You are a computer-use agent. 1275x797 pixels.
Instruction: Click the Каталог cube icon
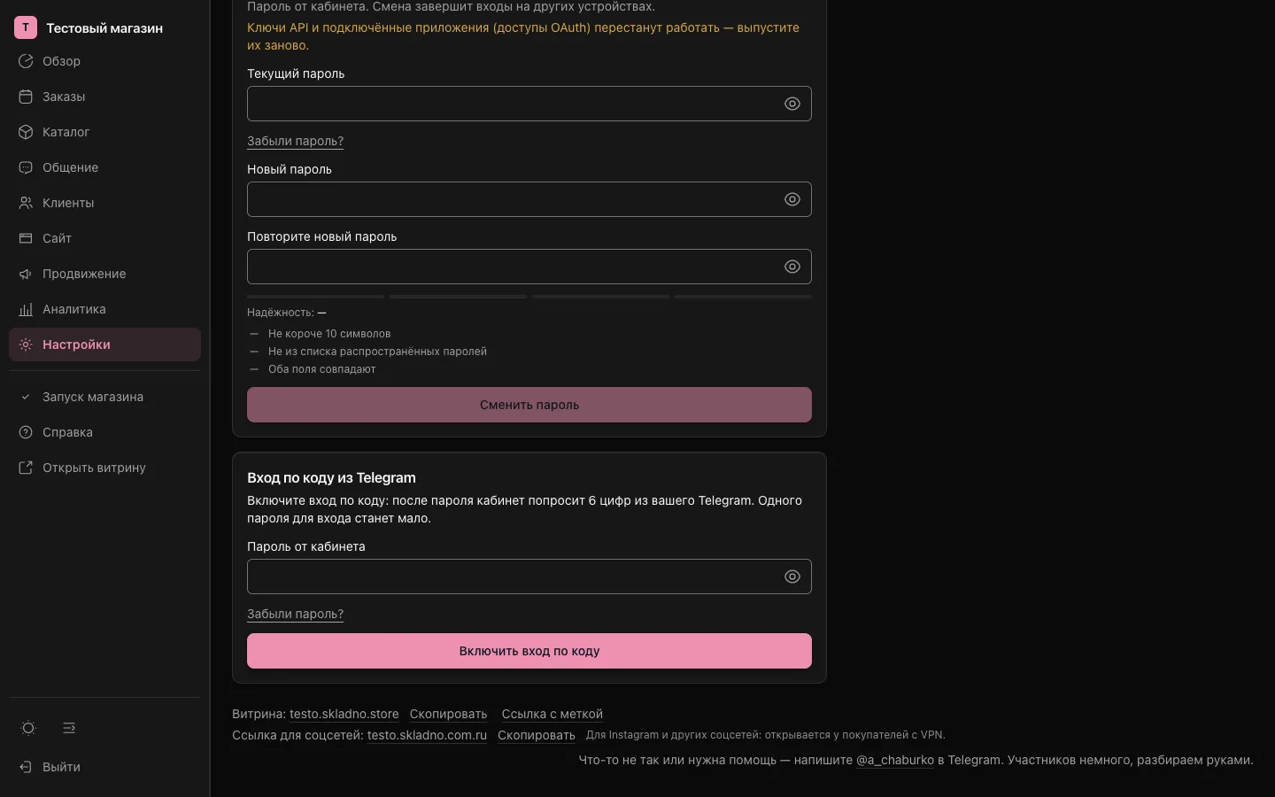(x=26, y=132)
